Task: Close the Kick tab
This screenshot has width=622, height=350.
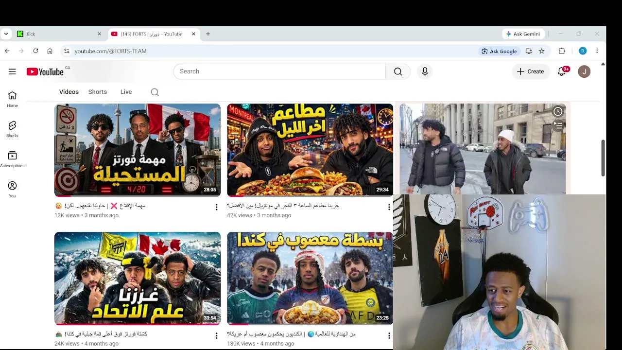Action: pos(99,34)
